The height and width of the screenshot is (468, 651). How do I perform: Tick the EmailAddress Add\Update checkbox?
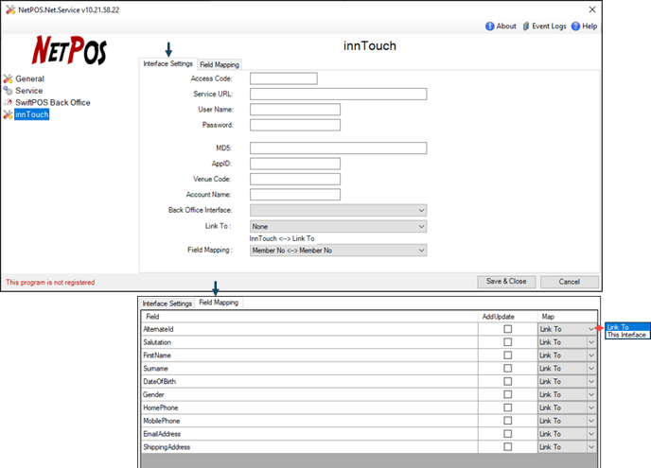(x=507, y=434)
